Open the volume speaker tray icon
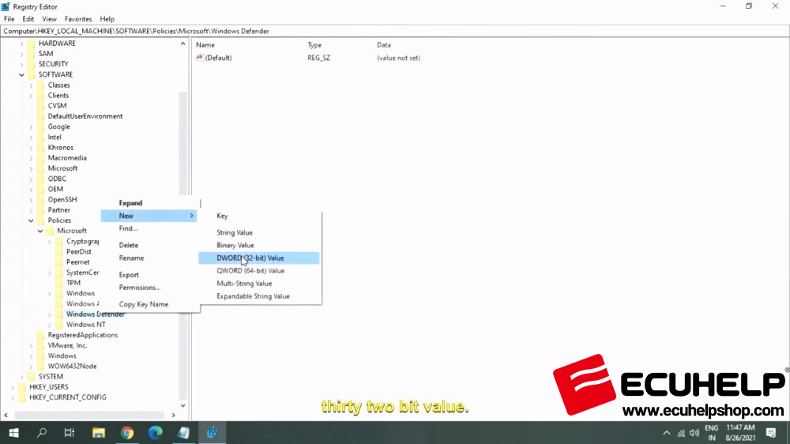790x444 pixels. (x=694, y=433)
